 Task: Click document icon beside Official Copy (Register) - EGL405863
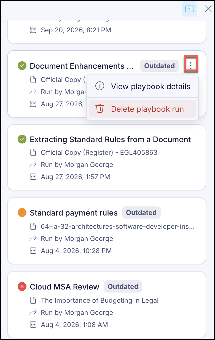[33, 152]
